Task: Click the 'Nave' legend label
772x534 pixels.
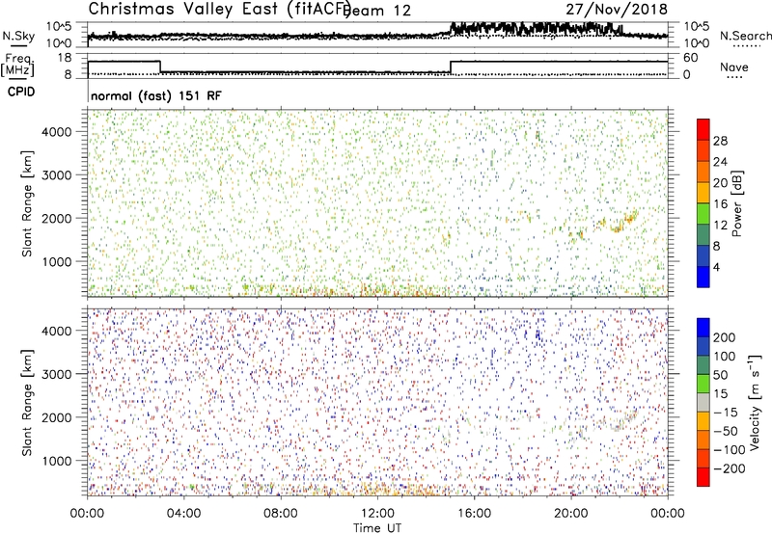Action: (x=733, y=67)
